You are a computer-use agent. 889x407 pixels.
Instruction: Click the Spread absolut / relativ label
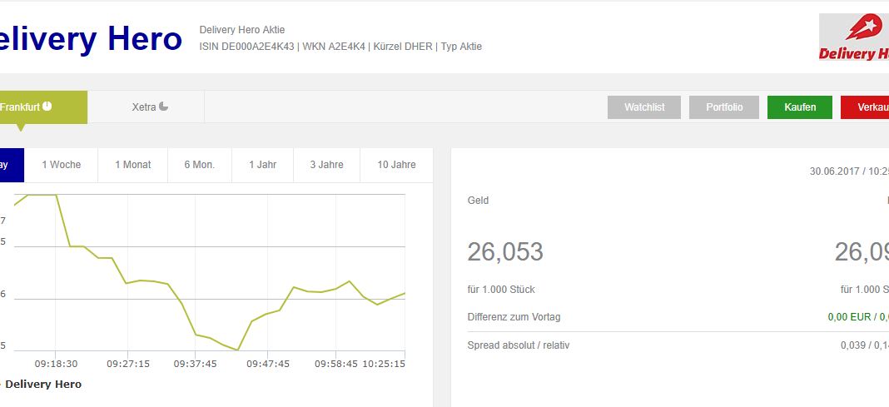[519, 345]
